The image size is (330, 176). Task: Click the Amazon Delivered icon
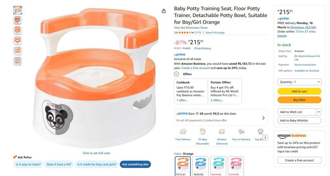222,132
